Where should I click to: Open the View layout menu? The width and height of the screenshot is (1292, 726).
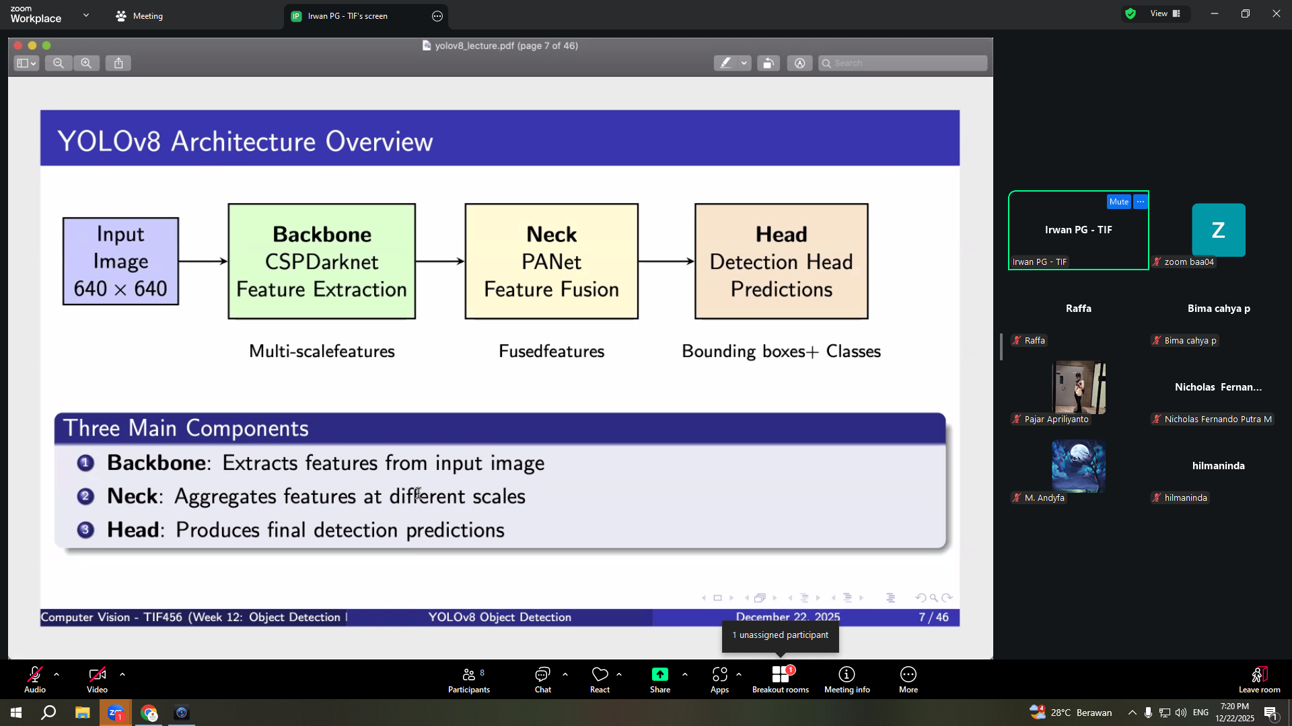pyautogui.click(x=1165, y=13)
